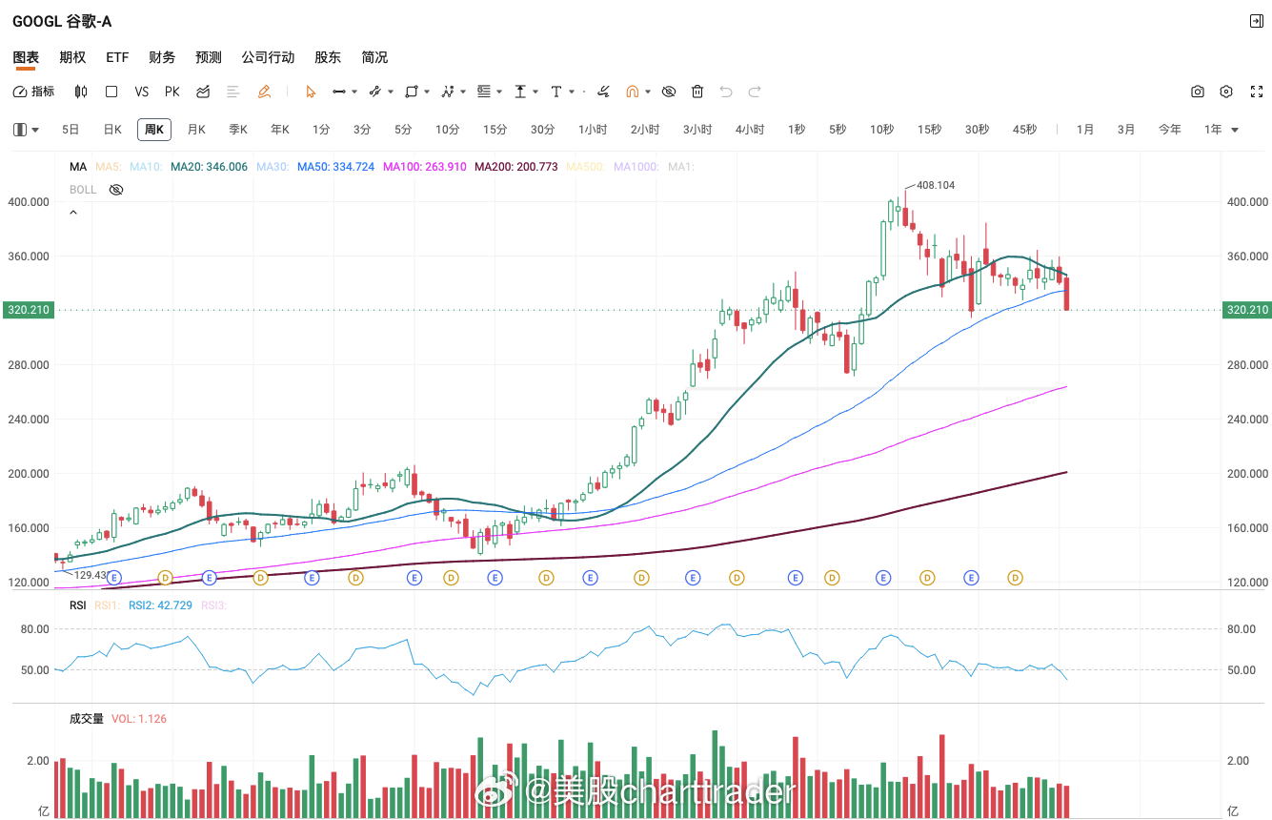1272x820 pixels.
Task: Select the orange magnet snap tool
Action: tap(632, 92)
